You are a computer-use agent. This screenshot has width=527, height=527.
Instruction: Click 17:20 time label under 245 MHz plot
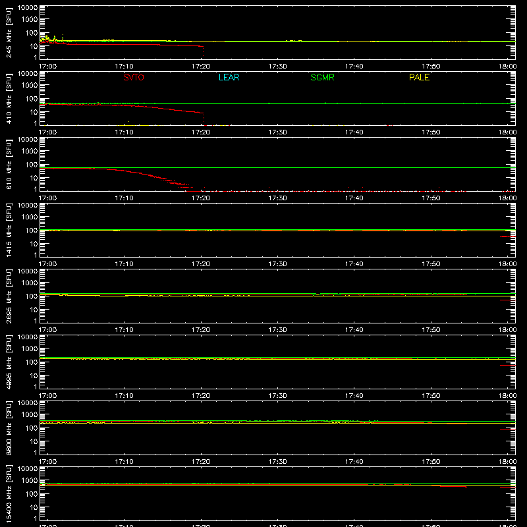click(x=201, y=67)
